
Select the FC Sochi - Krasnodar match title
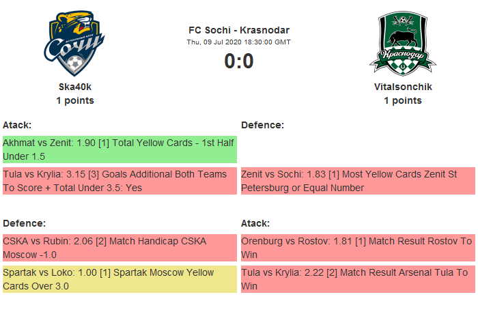[239, 30]
